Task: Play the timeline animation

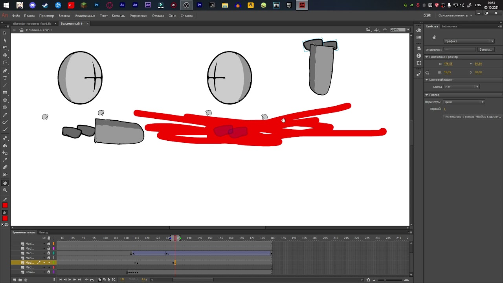Action: coord(70,280)
